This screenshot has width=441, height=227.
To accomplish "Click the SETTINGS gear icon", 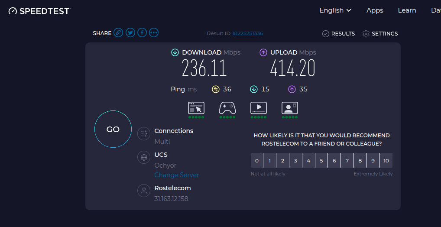I will pyautogui.click(x=366, y=34).
